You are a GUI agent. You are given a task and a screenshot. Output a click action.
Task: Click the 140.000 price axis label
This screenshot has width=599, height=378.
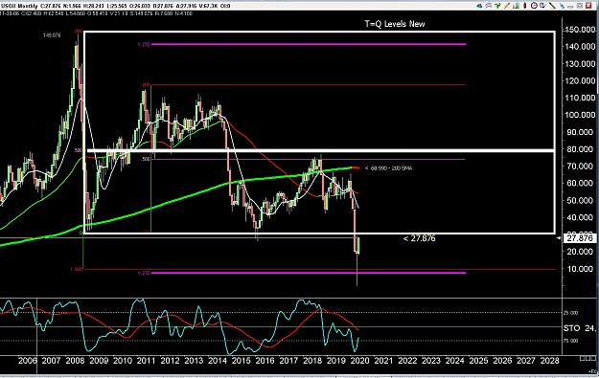click(580, 47)
